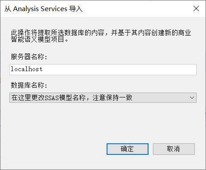Close the Analysis Services import dialog

(196, 8)
